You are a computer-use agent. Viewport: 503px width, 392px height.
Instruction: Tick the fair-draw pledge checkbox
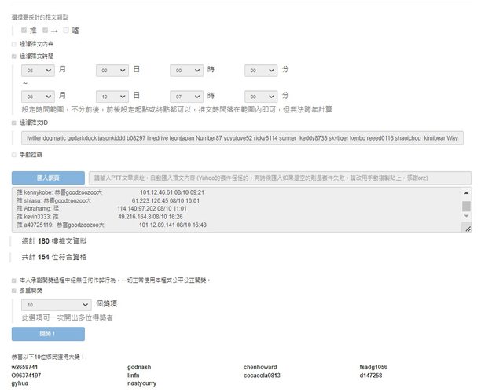tap(13, 280)
